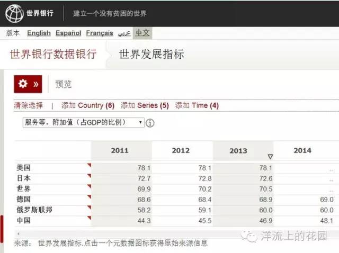The image size is (339, 253).
Task: Click the info icon beside series dropdown
Action: pos(150,123)
